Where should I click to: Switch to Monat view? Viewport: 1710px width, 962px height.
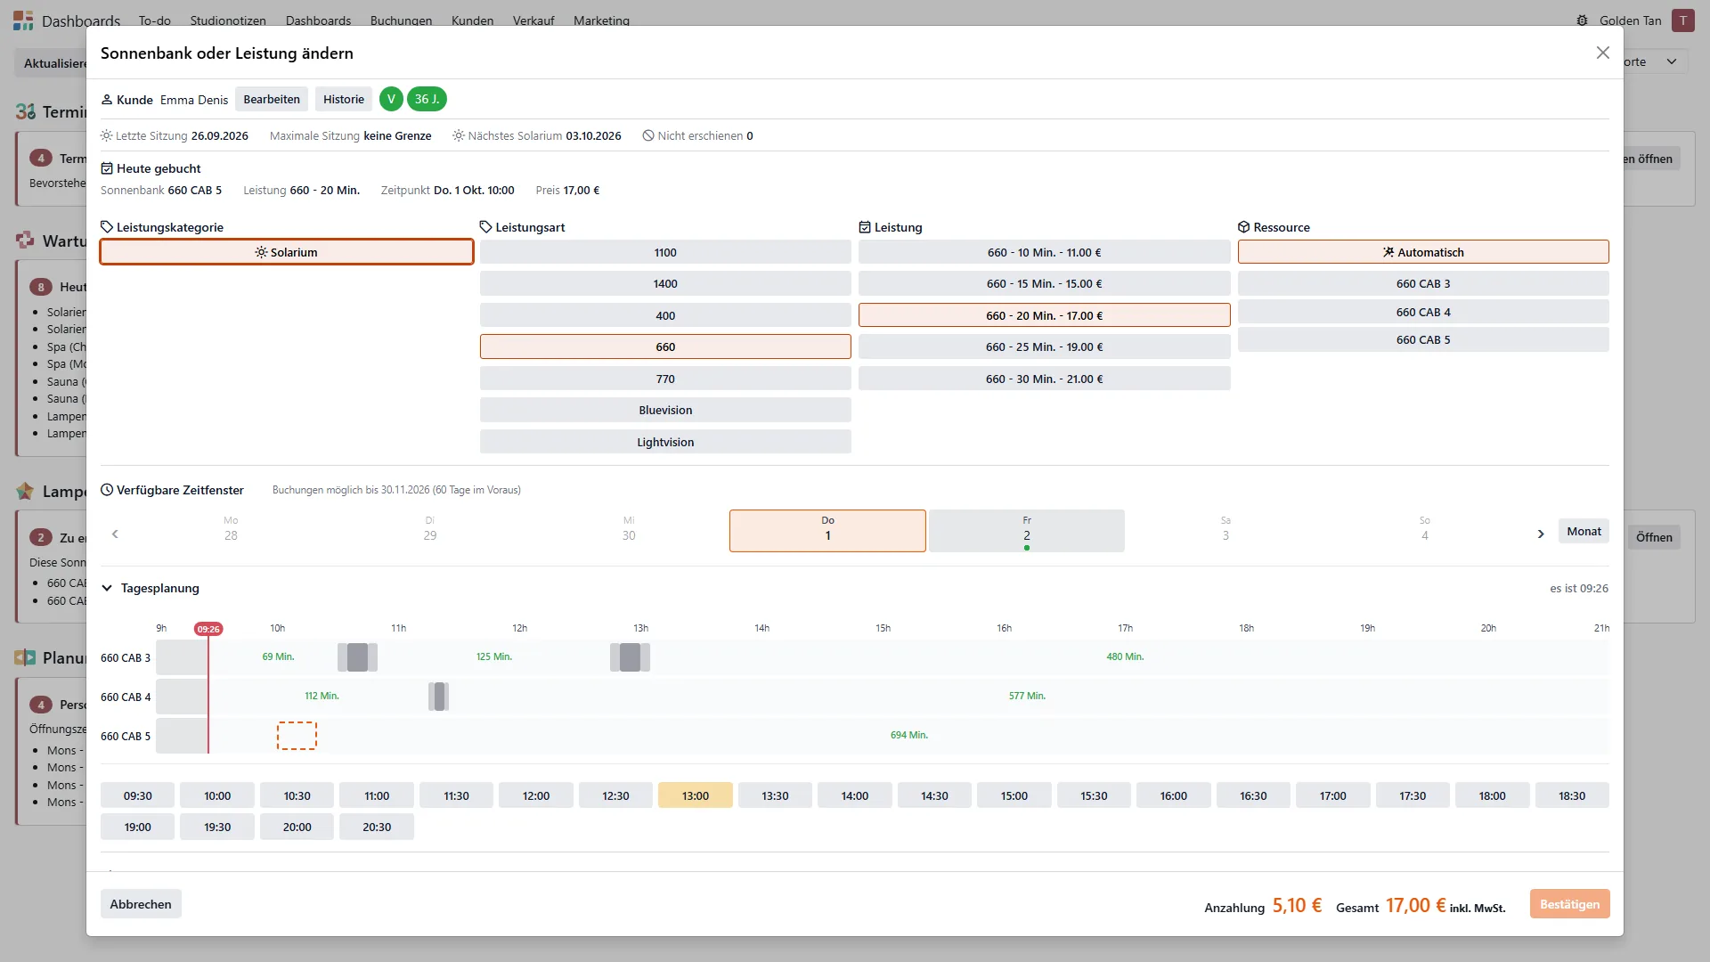coord(1584,531)
